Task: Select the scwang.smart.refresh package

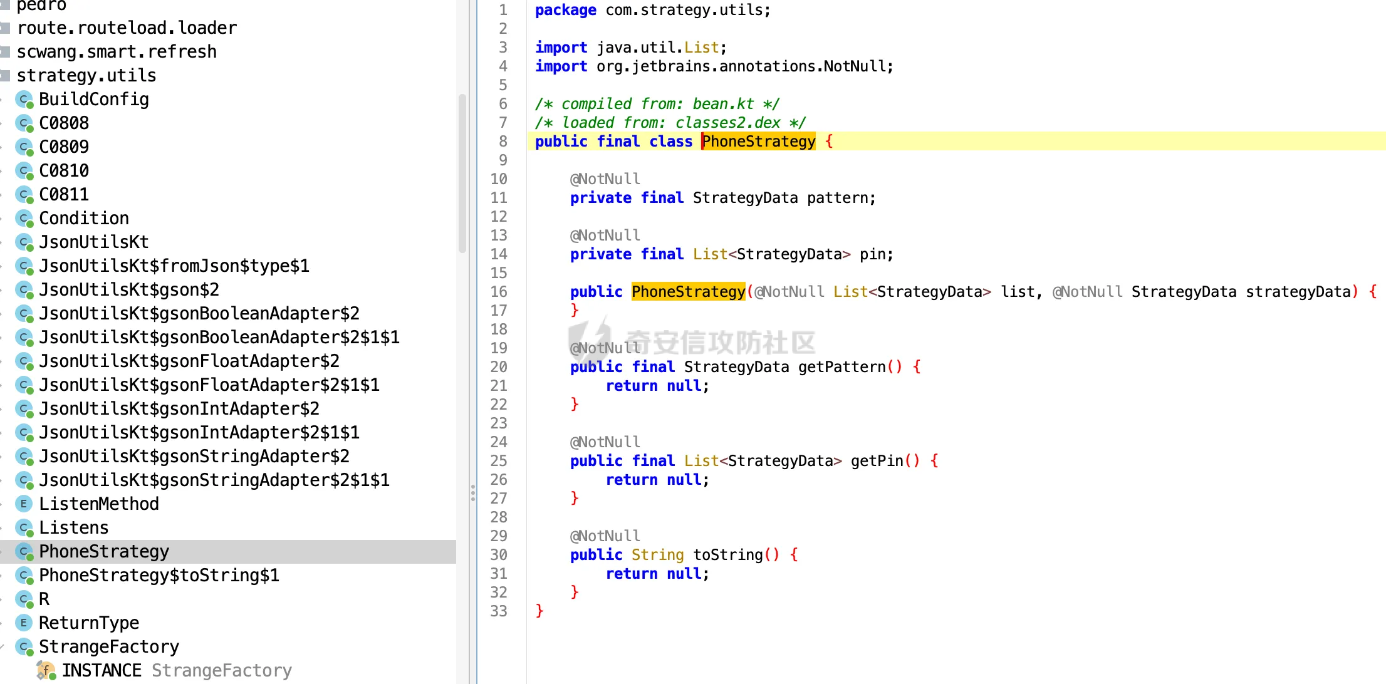Action: (x=117, y=52)
